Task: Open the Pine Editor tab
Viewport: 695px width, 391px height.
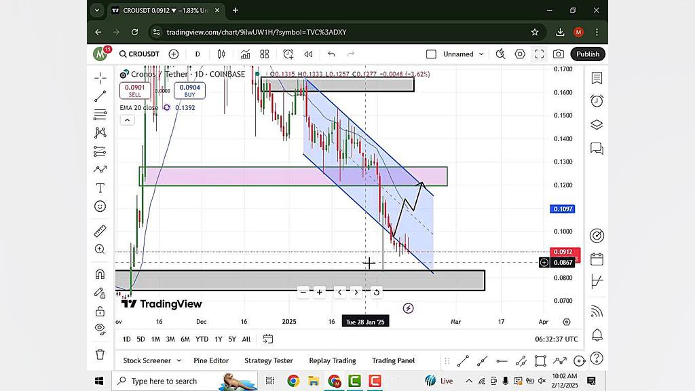Action: [211, 361]
